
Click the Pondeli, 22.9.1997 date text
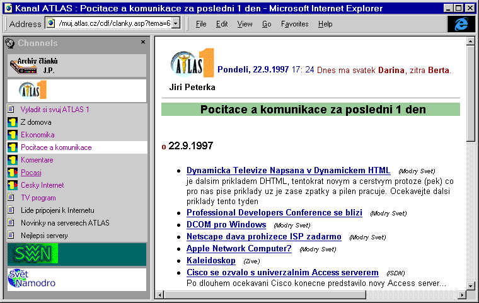pyautogui.click(x=253, y=70)
